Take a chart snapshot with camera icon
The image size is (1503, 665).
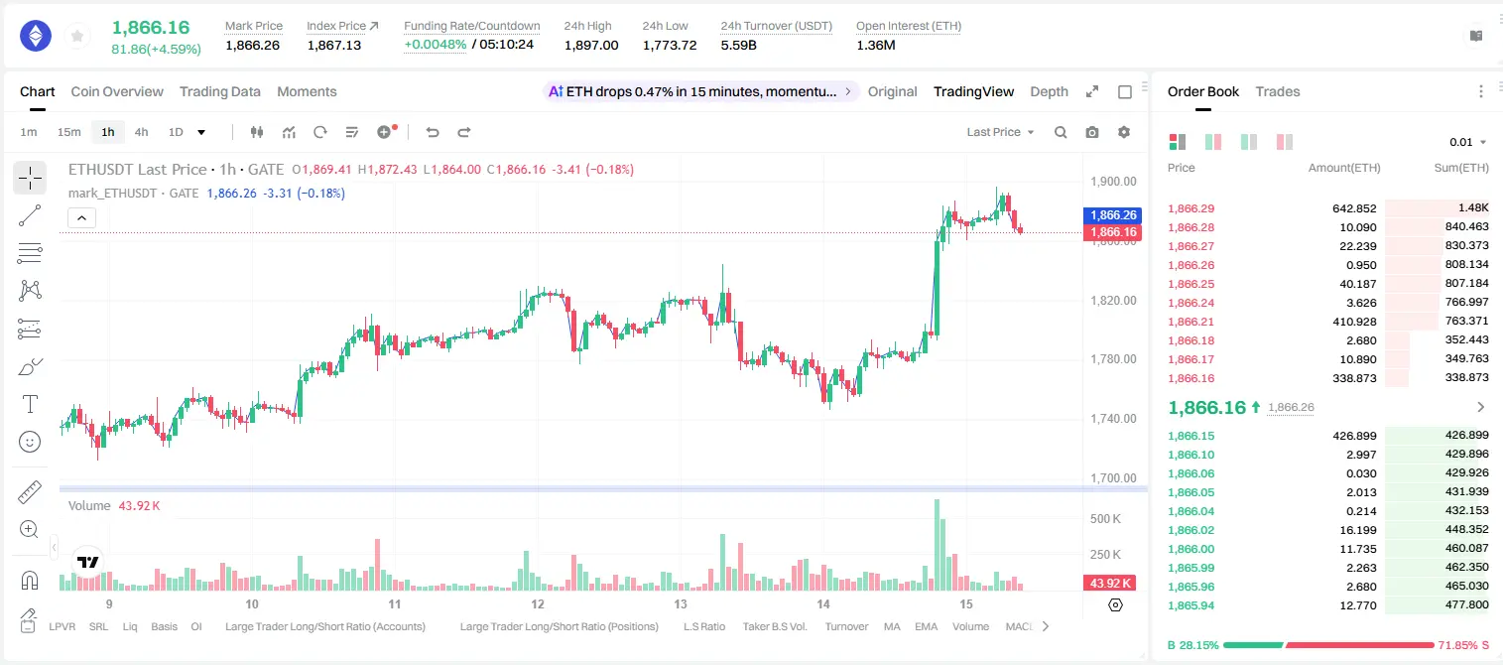[x=1092, y=132]
